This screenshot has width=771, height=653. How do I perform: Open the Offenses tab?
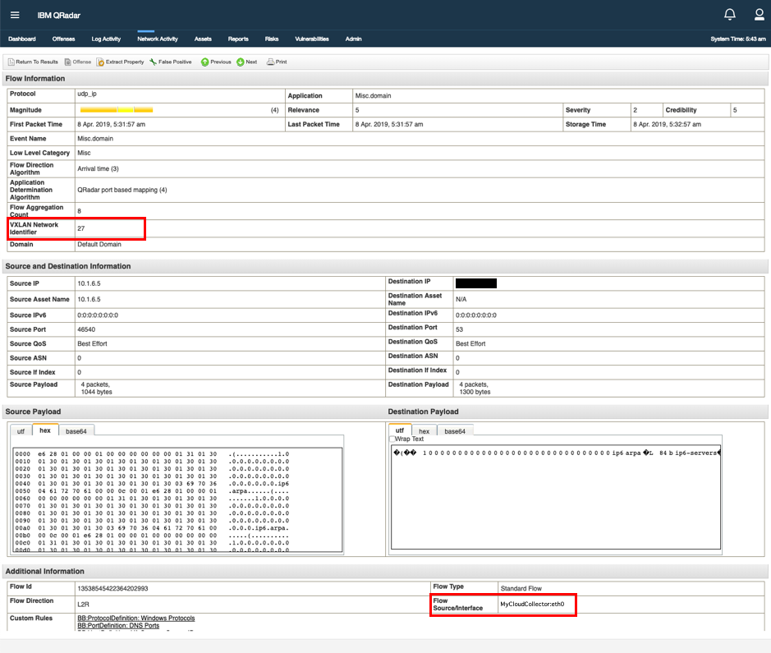pos(63,39)
